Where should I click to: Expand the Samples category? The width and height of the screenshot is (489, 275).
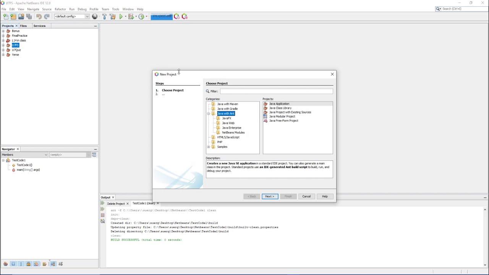pos(209,147)
